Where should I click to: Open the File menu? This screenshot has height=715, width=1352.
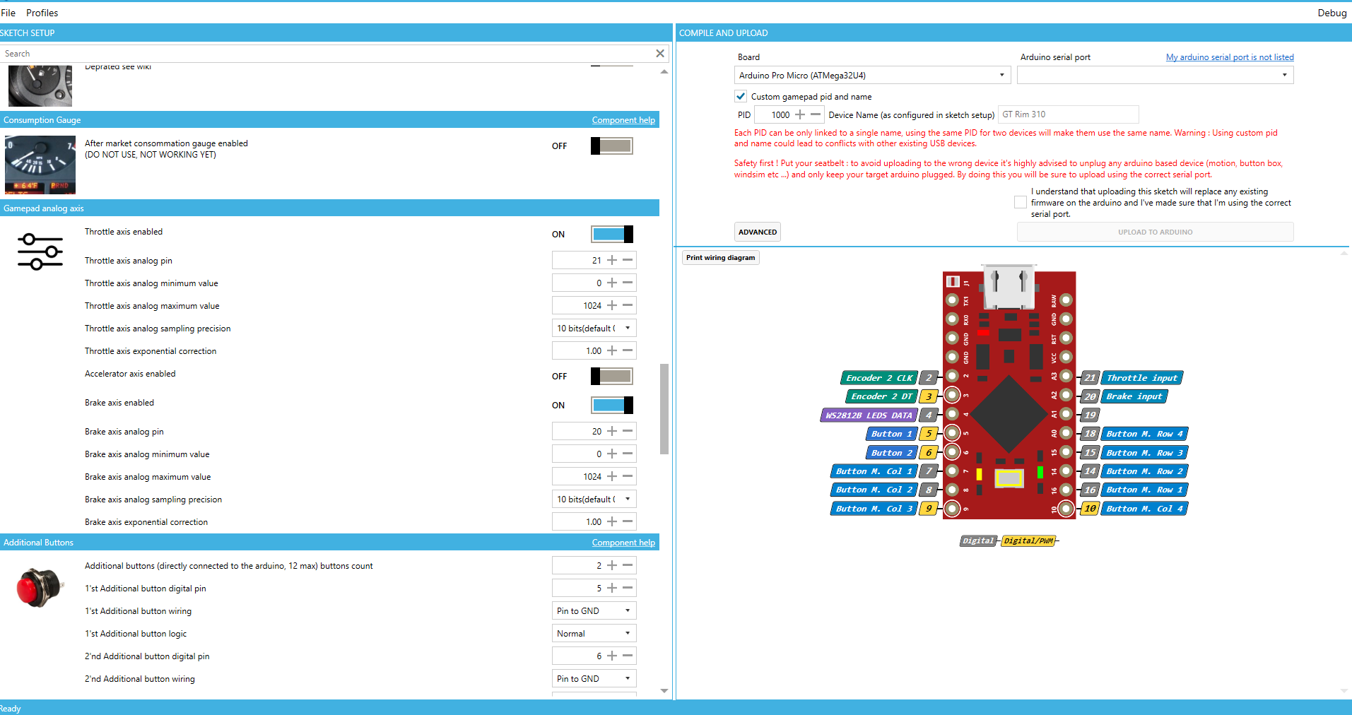[x=8, y=12]
